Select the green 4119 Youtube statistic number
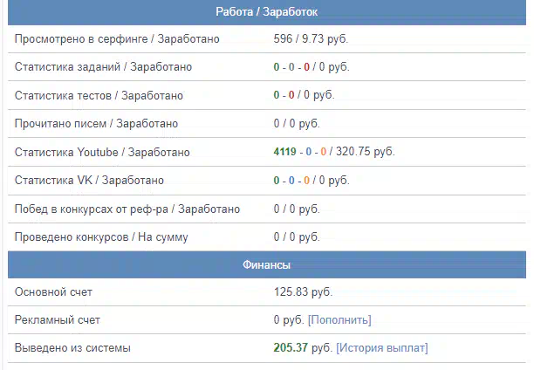534x370 pixels. [284, 152]
